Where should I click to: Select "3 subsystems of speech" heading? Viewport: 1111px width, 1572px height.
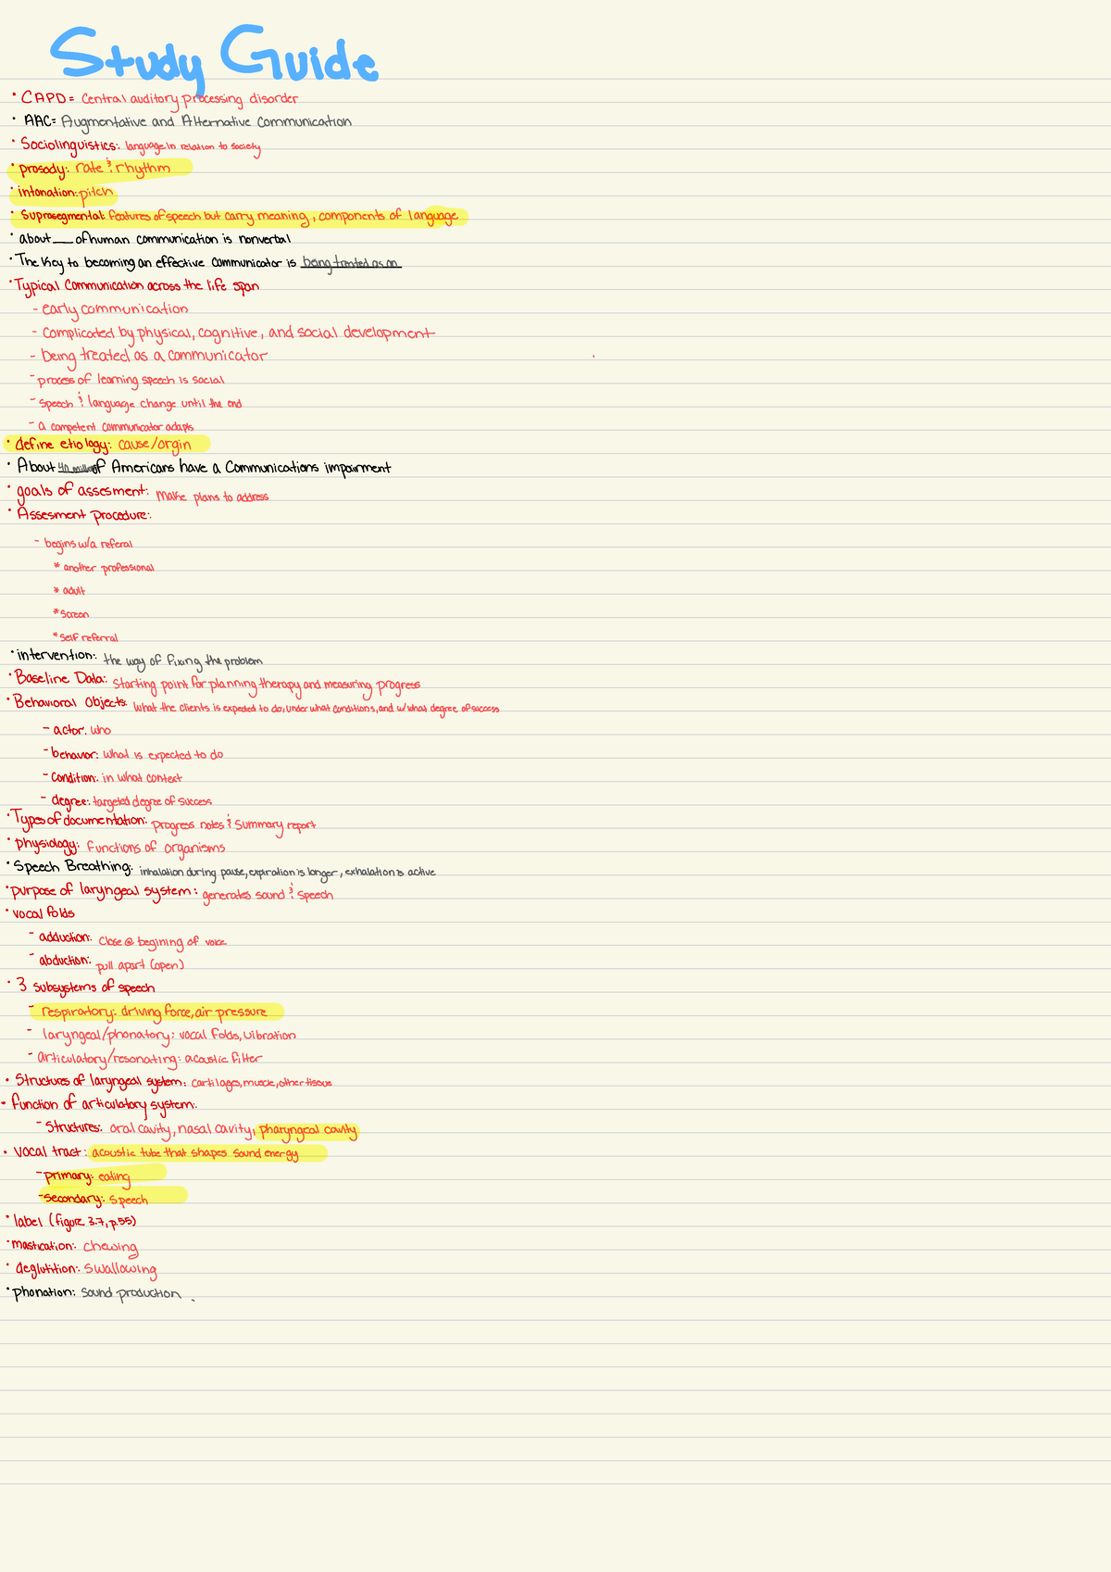(85, 987)
